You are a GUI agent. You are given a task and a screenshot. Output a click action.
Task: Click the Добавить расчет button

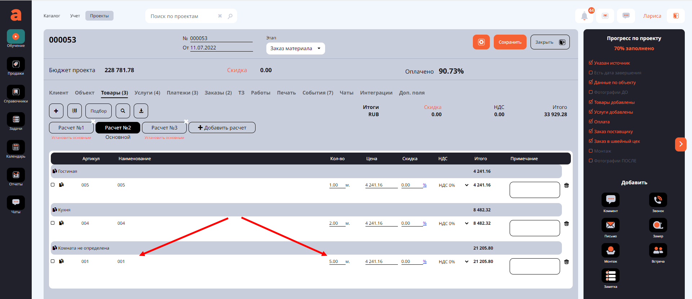(222, 128)
